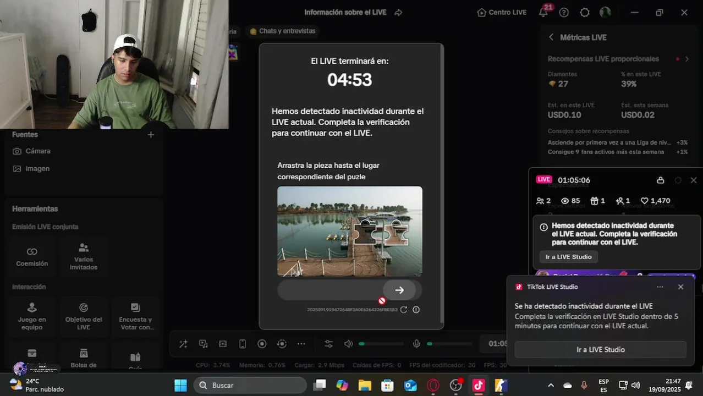Open Encuesta y Votar tool
The image size is (703, 396).
[135, 316]
